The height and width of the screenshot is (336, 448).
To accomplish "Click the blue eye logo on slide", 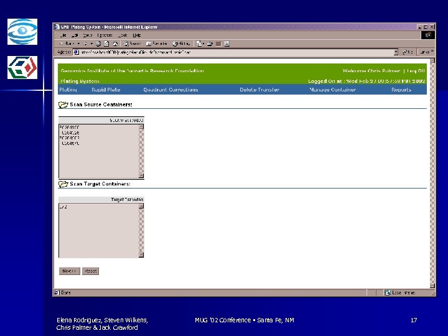I will point(22,32).
